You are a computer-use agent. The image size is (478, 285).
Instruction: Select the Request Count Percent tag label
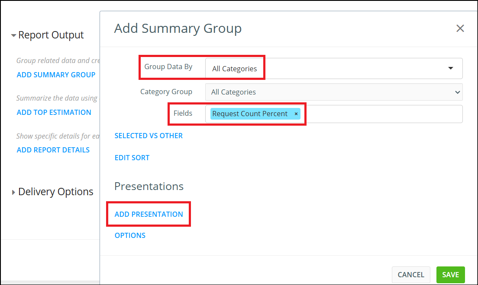[x=250, y=114]
